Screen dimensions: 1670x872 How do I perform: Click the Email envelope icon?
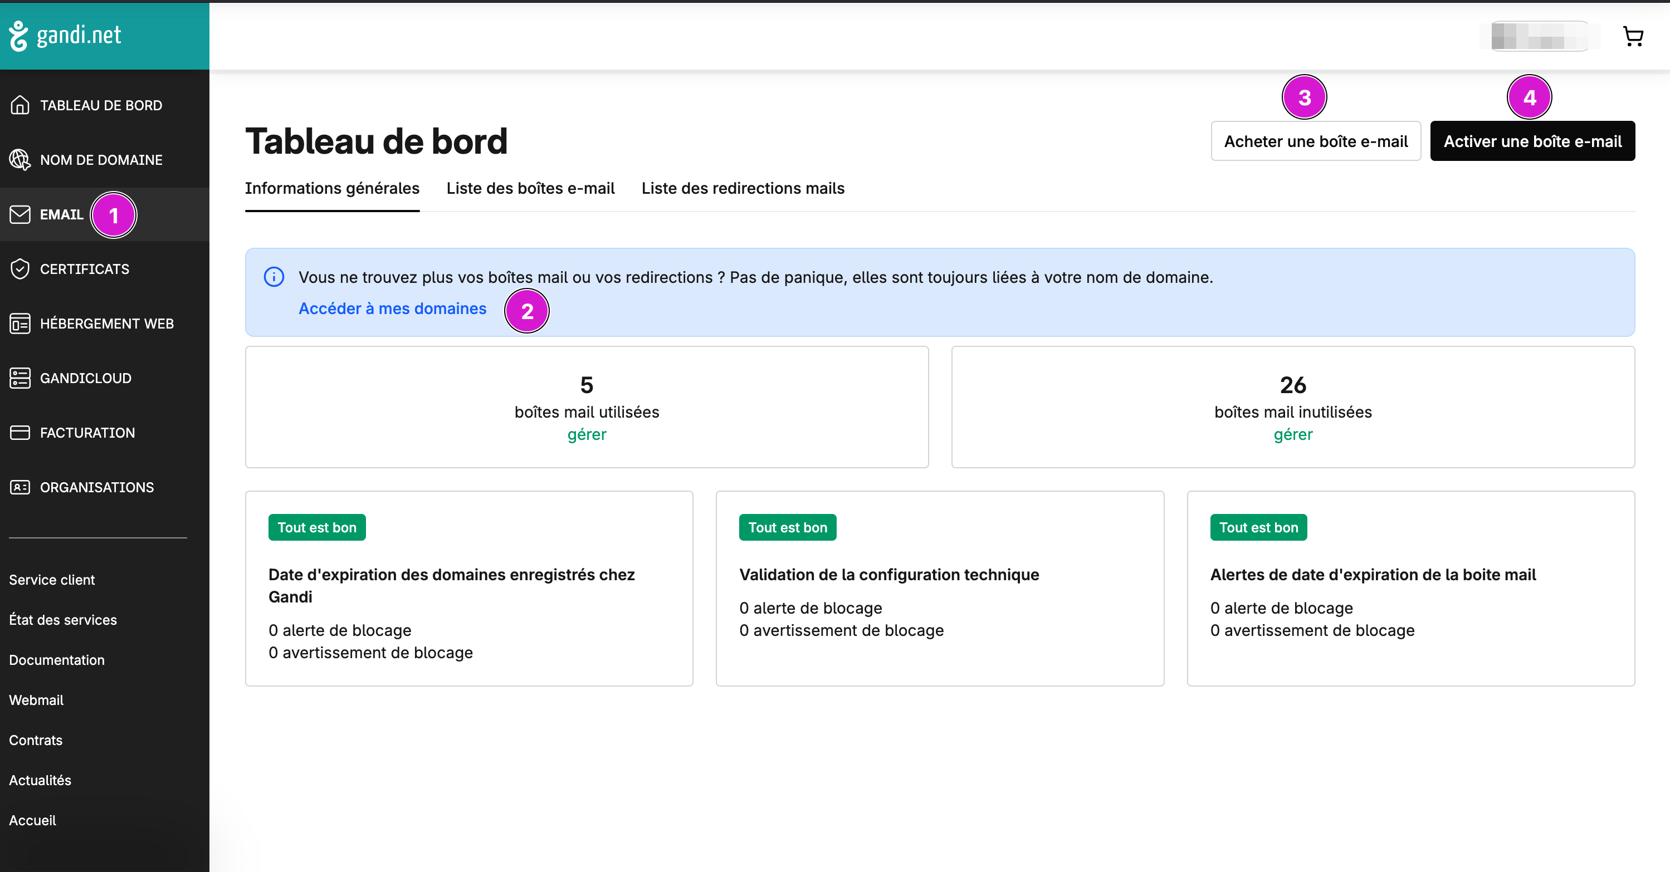[20, 214]
